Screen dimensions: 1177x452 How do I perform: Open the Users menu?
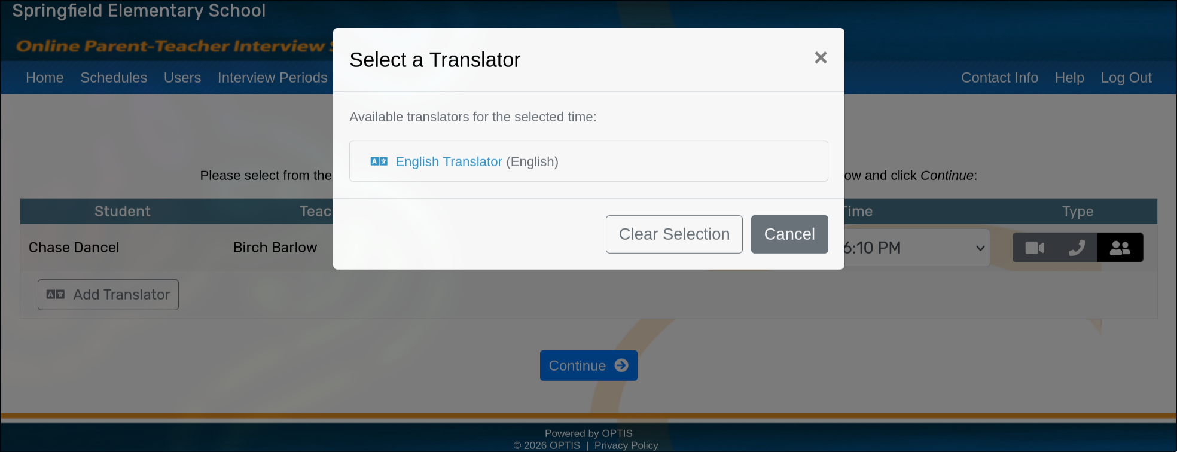click(182, 78)
